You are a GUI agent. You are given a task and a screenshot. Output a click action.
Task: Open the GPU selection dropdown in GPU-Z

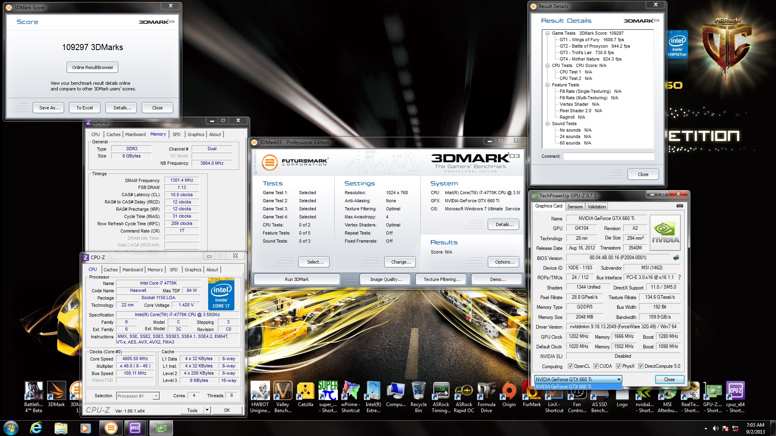(618, 379)
